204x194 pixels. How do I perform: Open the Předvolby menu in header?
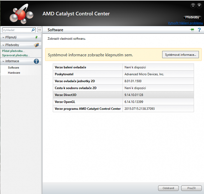pyautogui.click(x=192, y=17)
